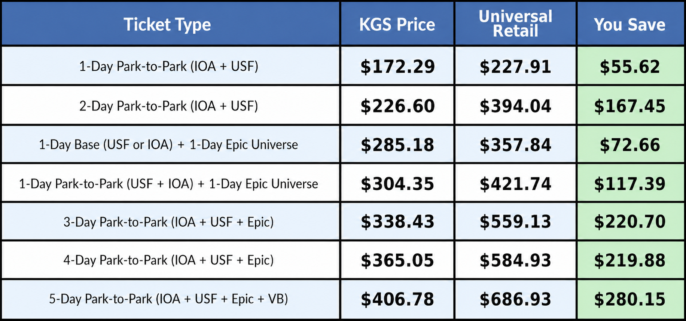Click the $220.70 savings cell
This screenshot has height=321, width=686.
[630, 221]
